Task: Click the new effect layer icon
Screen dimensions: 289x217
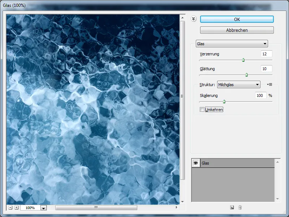Action: pos(232,207)
